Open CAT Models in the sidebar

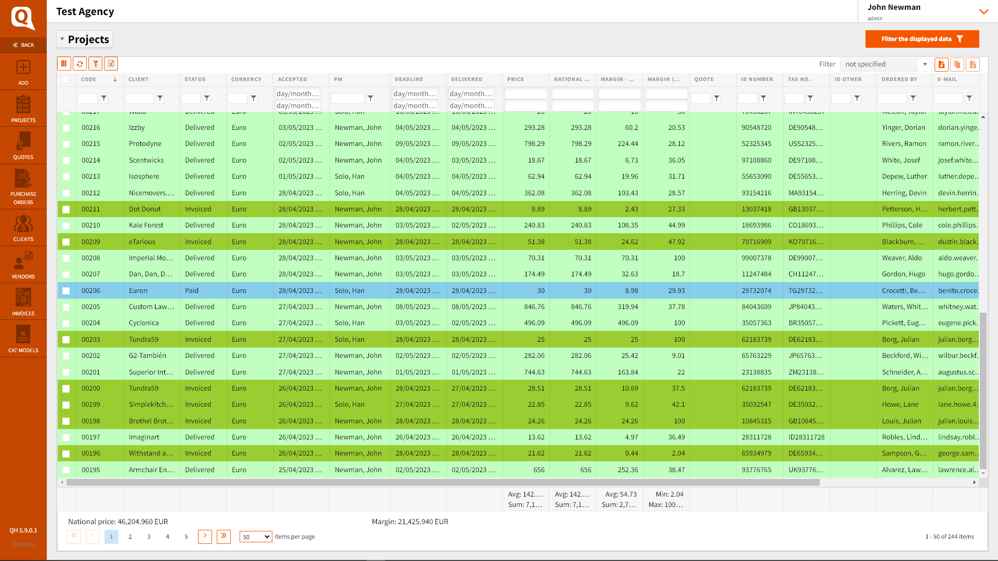point(23,339)
